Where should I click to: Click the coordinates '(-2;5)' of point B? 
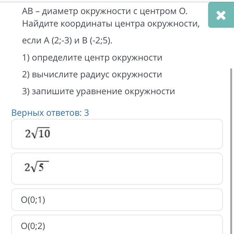click(101, 41)
